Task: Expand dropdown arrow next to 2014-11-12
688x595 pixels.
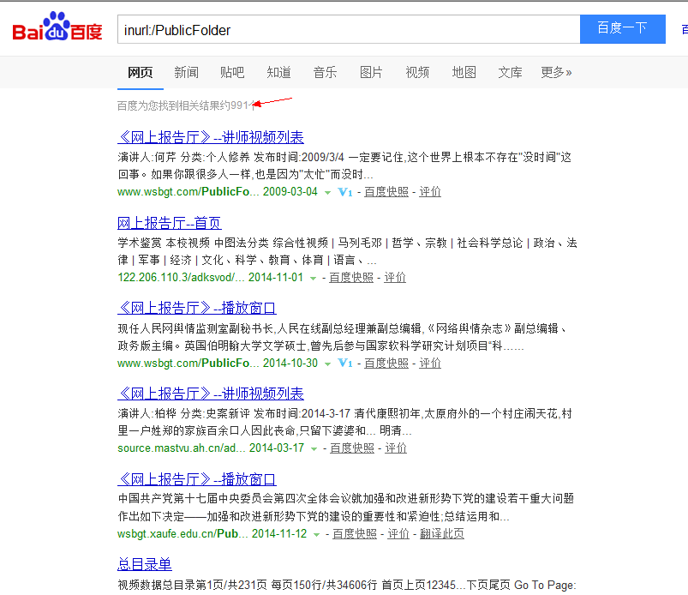Action: click(x=316, y=534)
